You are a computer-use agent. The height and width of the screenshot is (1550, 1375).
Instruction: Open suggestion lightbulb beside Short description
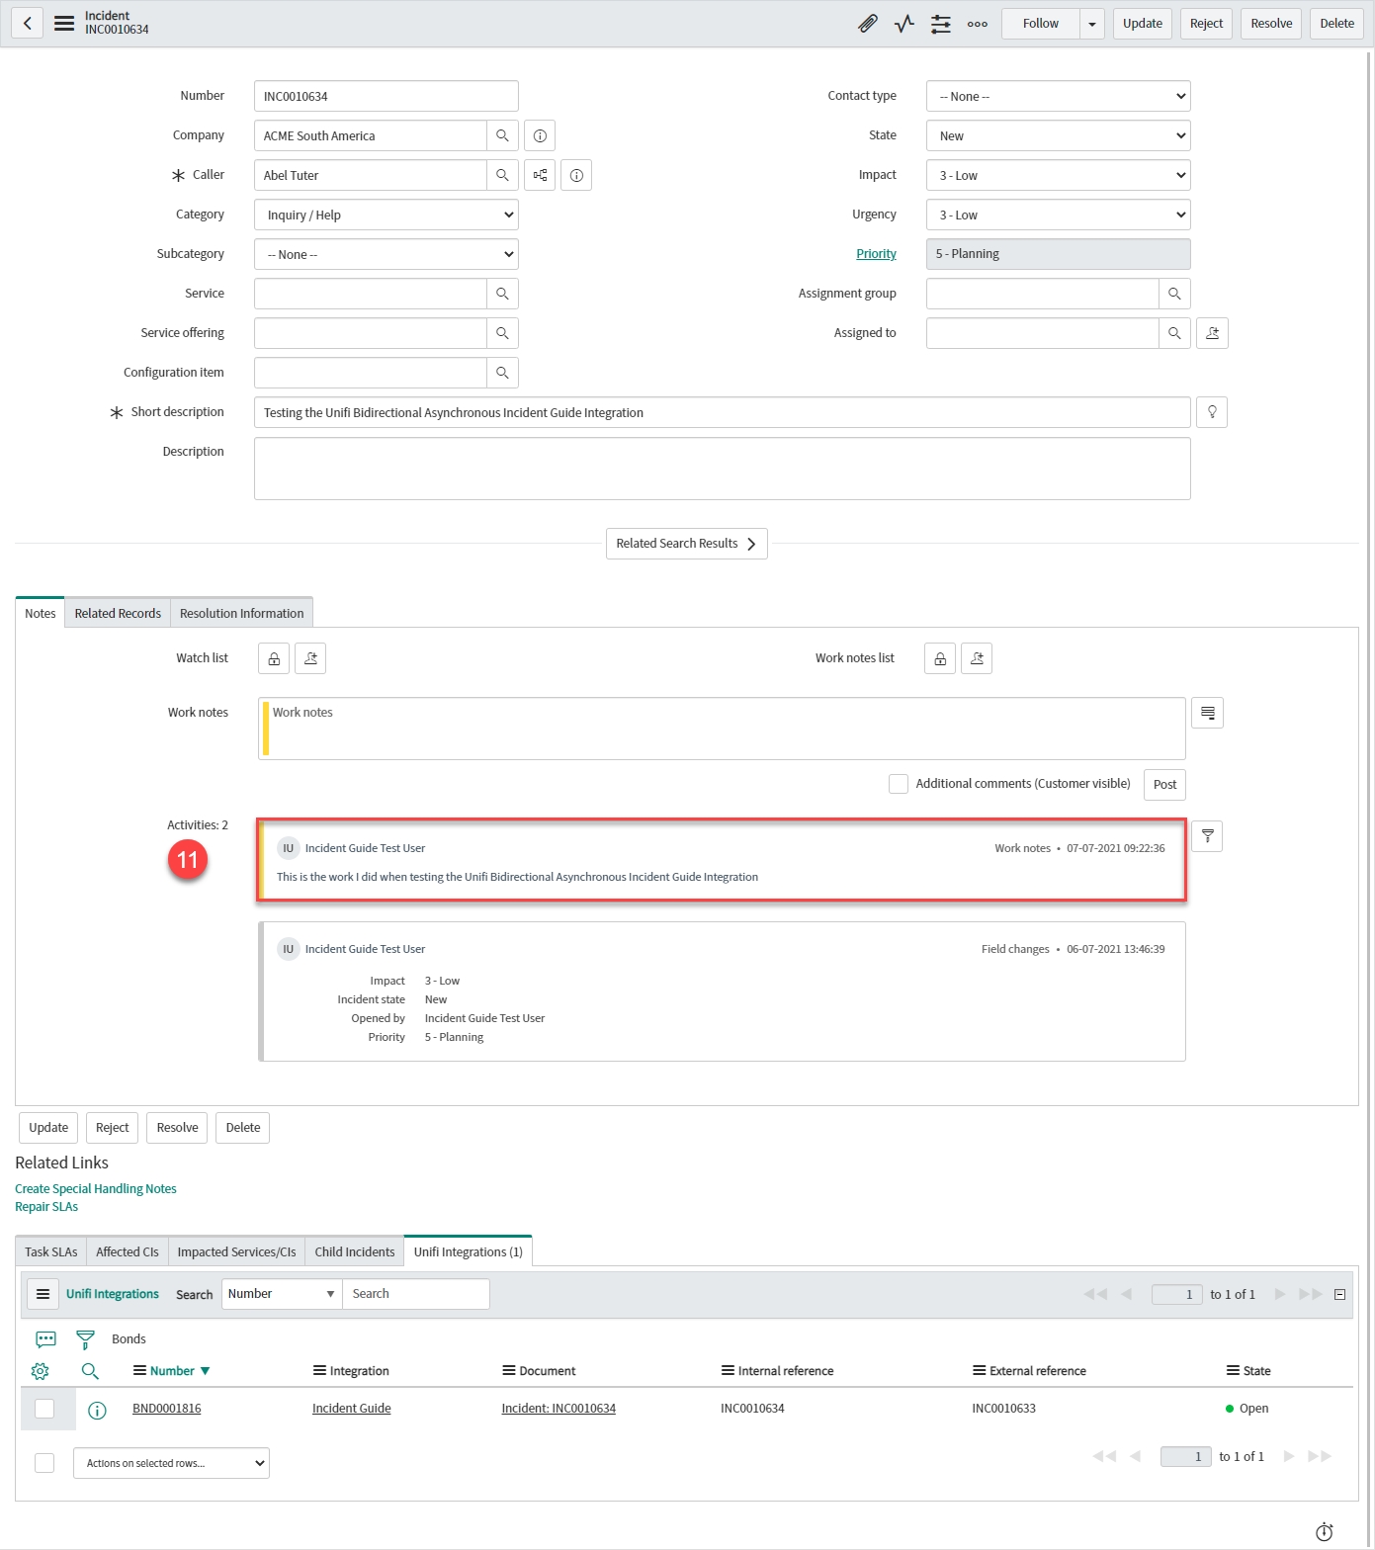(x=1211, y=412)
